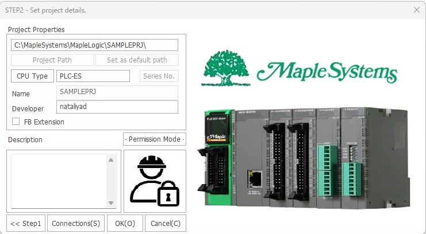Click the Permission Mode button
Image resolution: width=426 pixels, height=234 pixels.
[x=155, y=139]
